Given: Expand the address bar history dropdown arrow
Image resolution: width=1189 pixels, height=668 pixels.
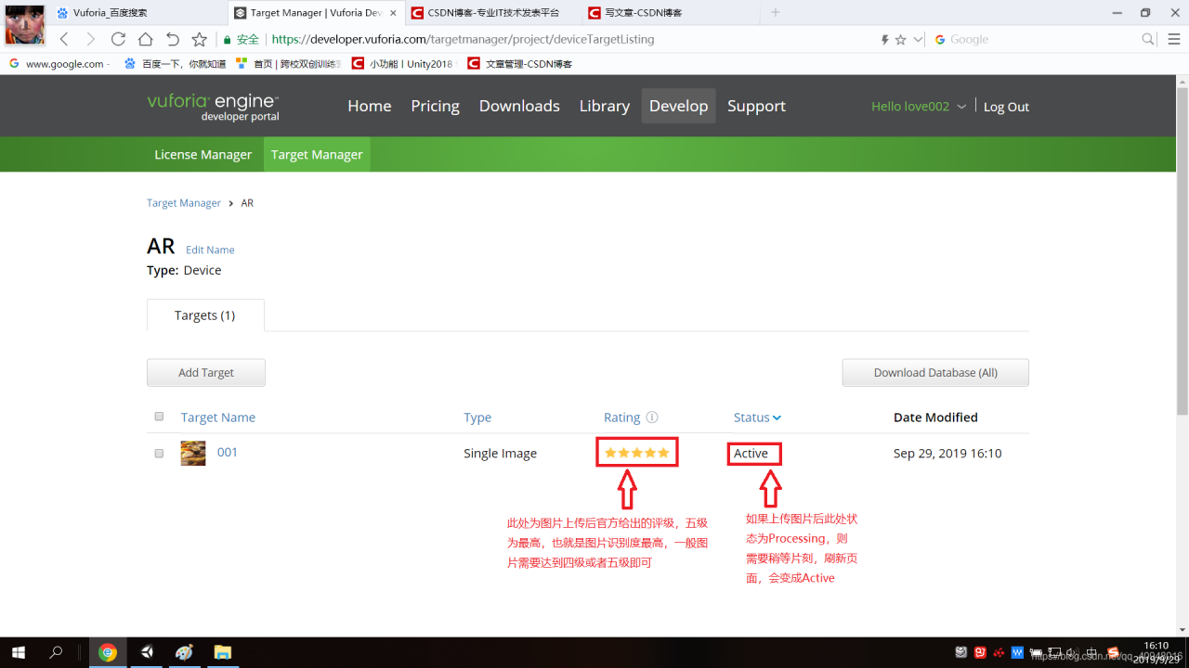Looking at the screenshot, I should point(919,40).
